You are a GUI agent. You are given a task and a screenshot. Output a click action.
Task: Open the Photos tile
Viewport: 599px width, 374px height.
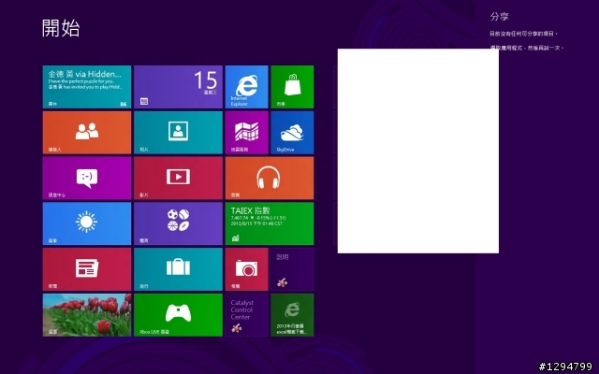click(178, 133)
